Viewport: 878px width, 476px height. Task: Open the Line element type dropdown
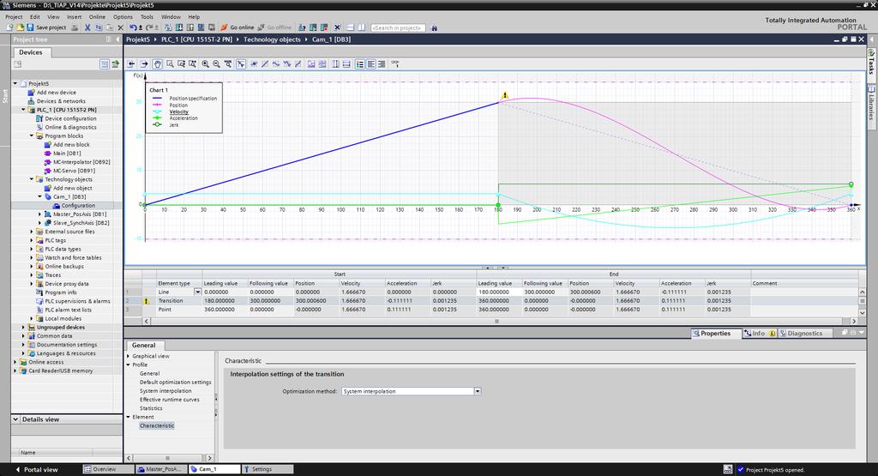[x=197, y=292]
